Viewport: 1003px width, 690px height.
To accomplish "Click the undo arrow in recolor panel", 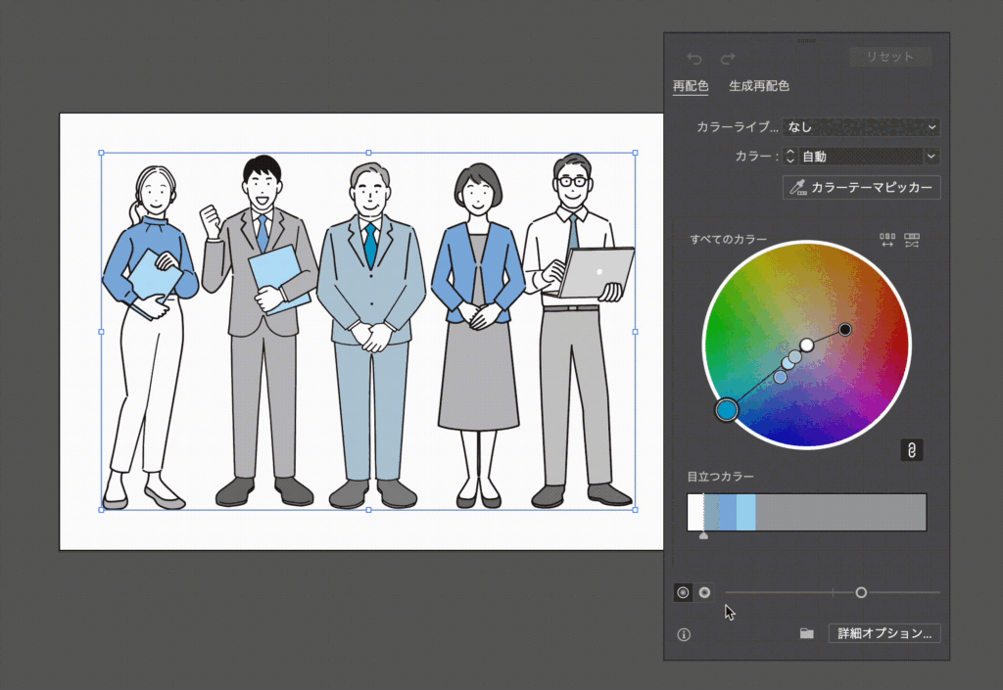I will pyautogui.click(x=694, y=59).
